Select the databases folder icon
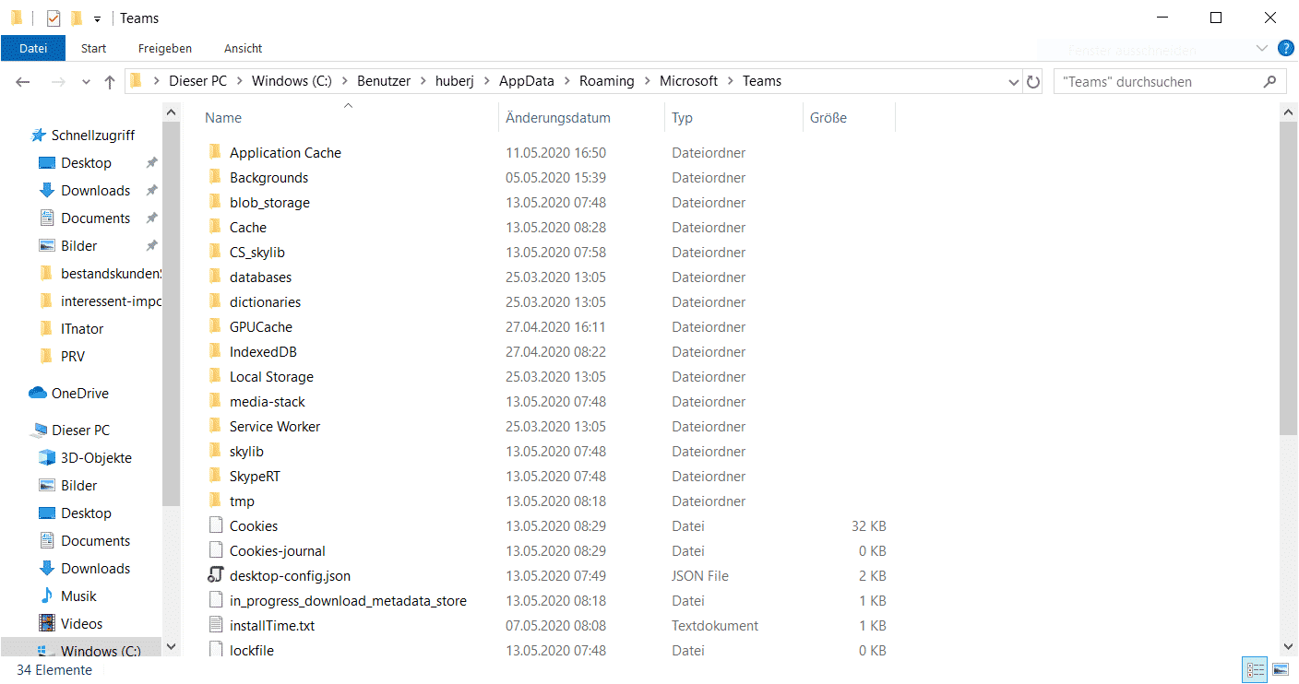 click(215, 277)
